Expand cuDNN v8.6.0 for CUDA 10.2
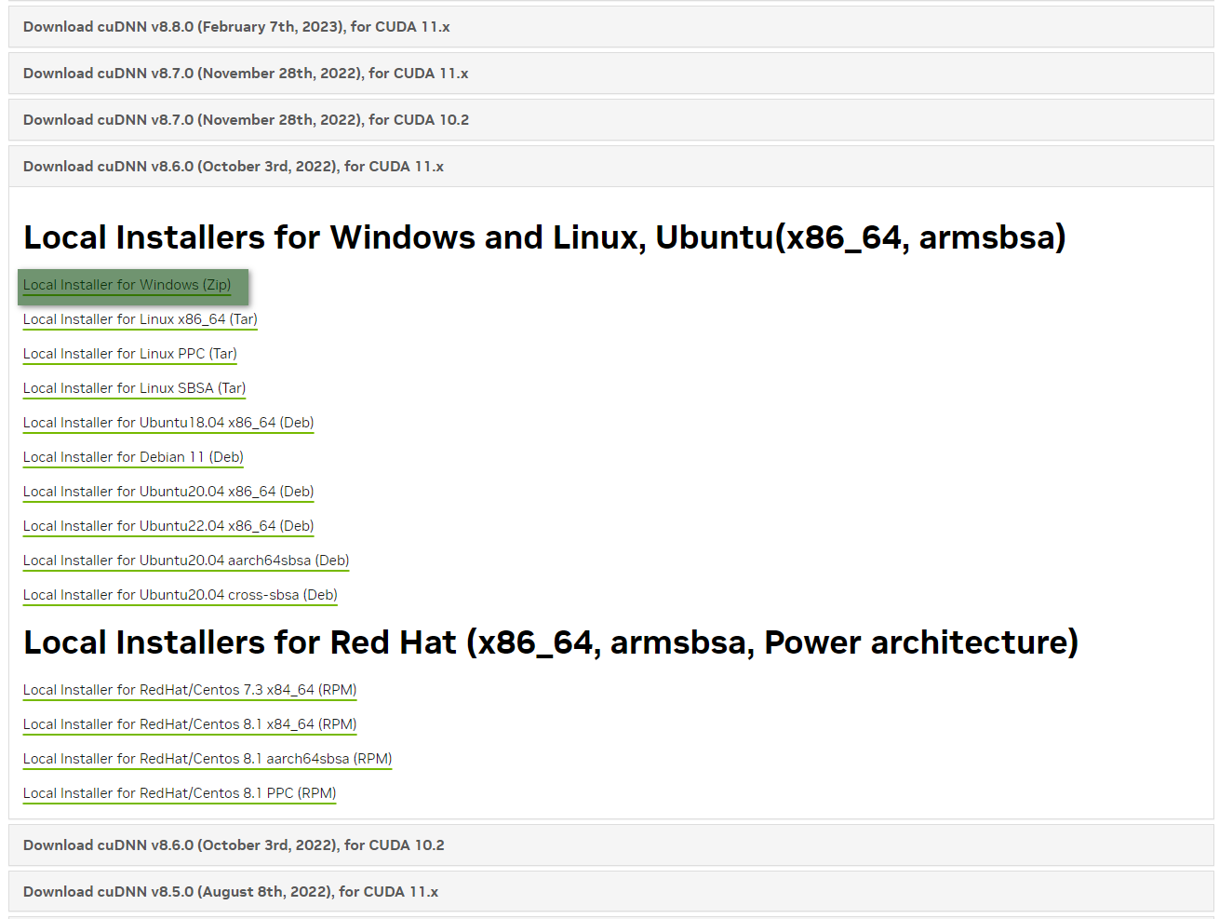The height and width of the screenshot is (919, 1219). [234, 845]
